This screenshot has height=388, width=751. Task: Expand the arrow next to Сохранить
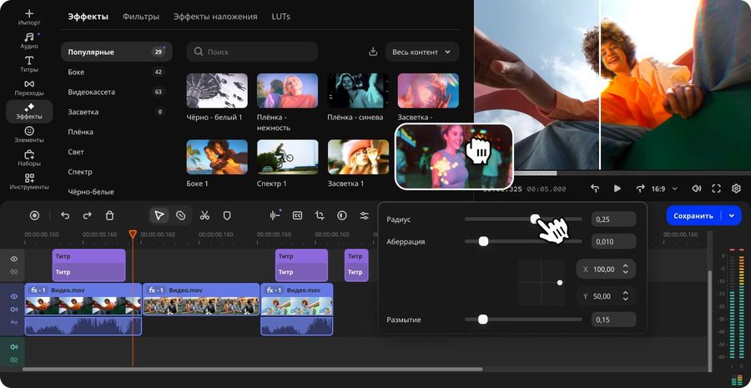(732, 215)
